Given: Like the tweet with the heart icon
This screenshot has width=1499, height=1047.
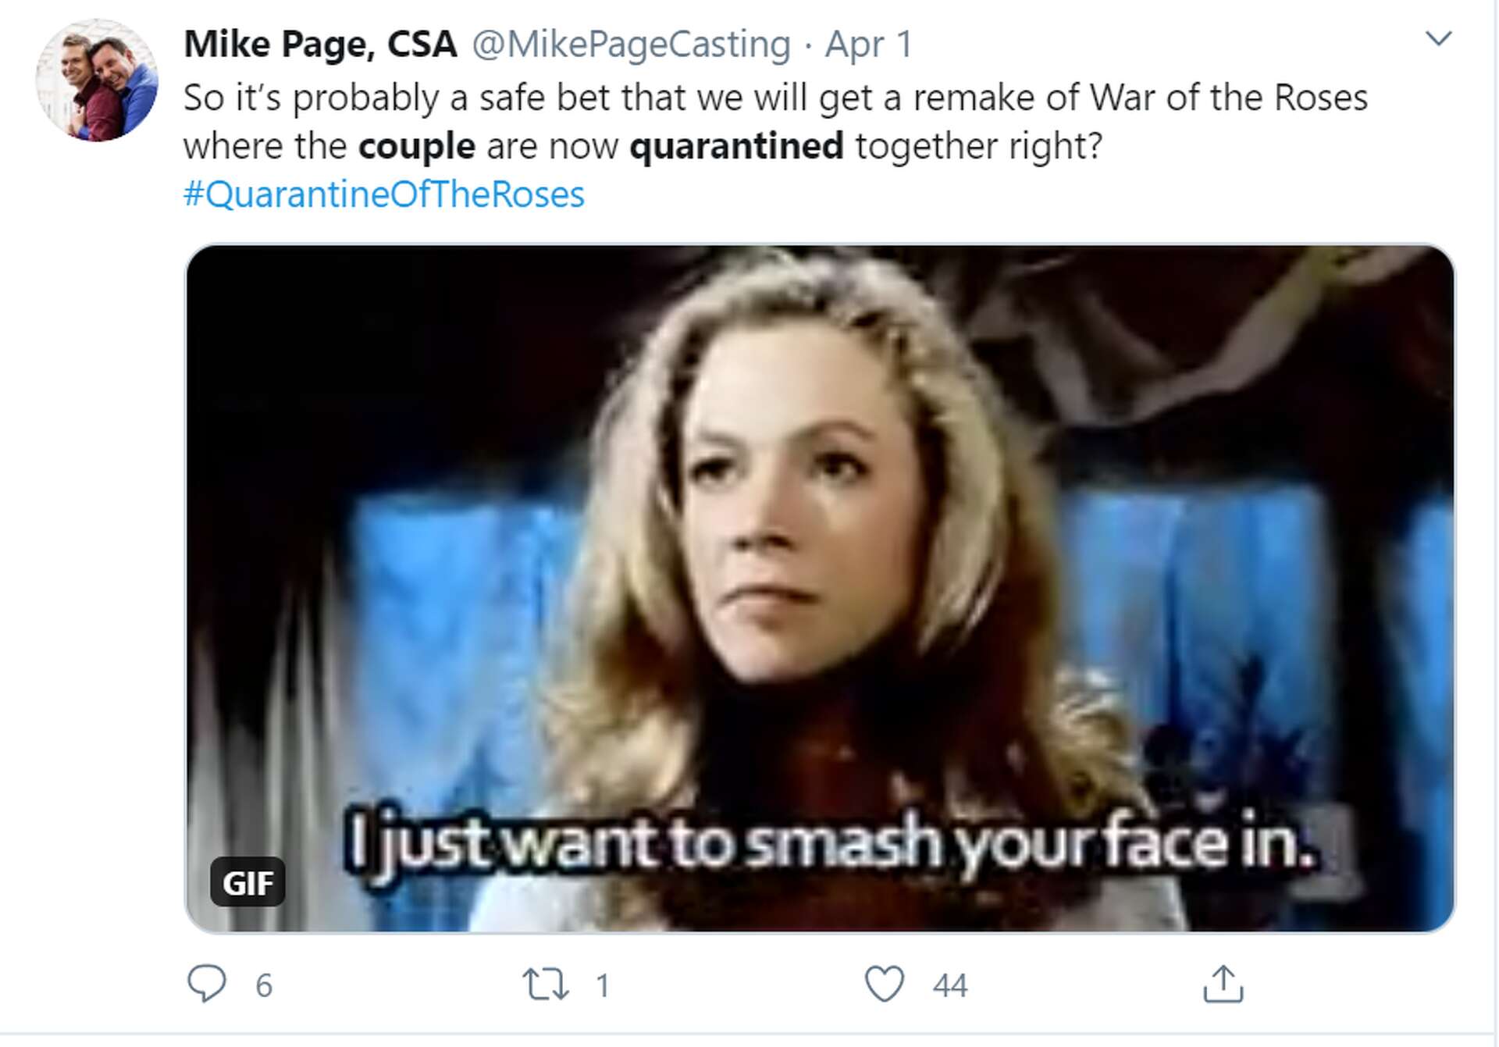Looking at the screenshot, I should [884, 984].
